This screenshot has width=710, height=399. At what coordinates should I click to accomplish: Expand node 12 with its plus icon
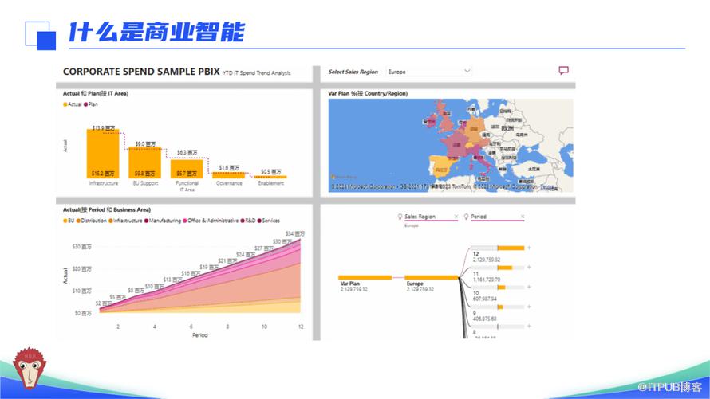529,248
